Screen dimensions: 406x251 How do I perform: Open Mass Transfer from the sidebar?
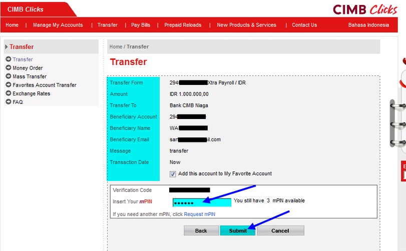click(30, 76)
